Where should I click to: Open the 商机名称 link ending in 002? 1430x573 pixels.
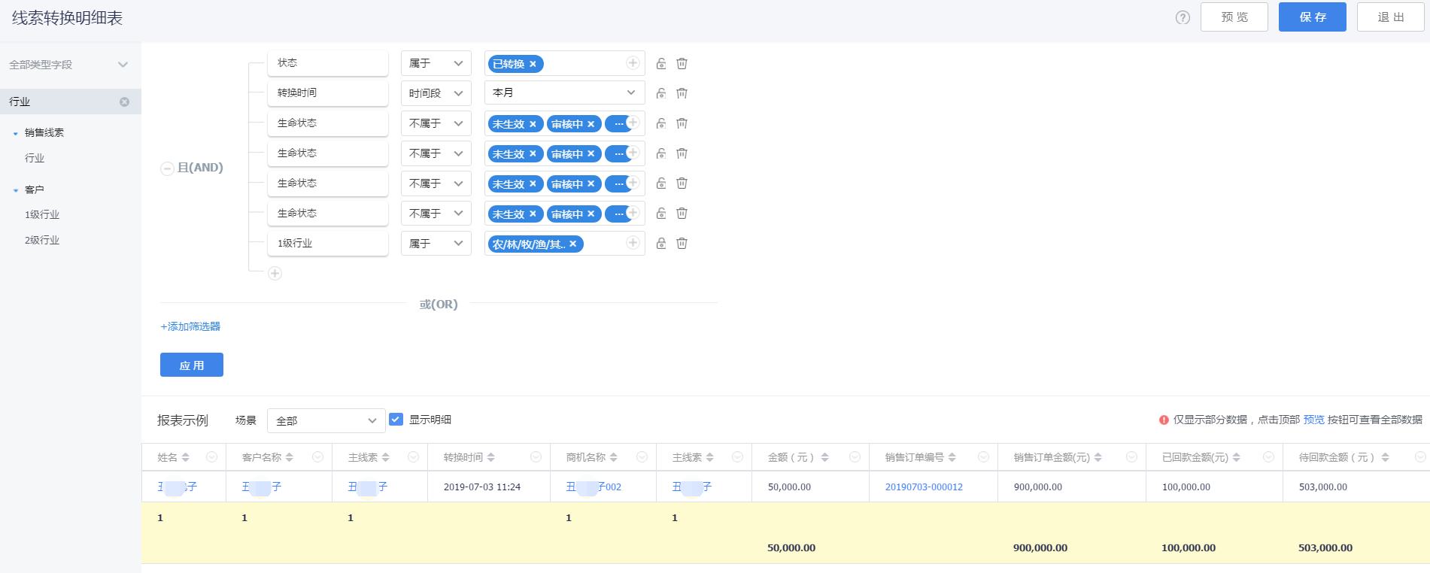click(x=594, y=487)
